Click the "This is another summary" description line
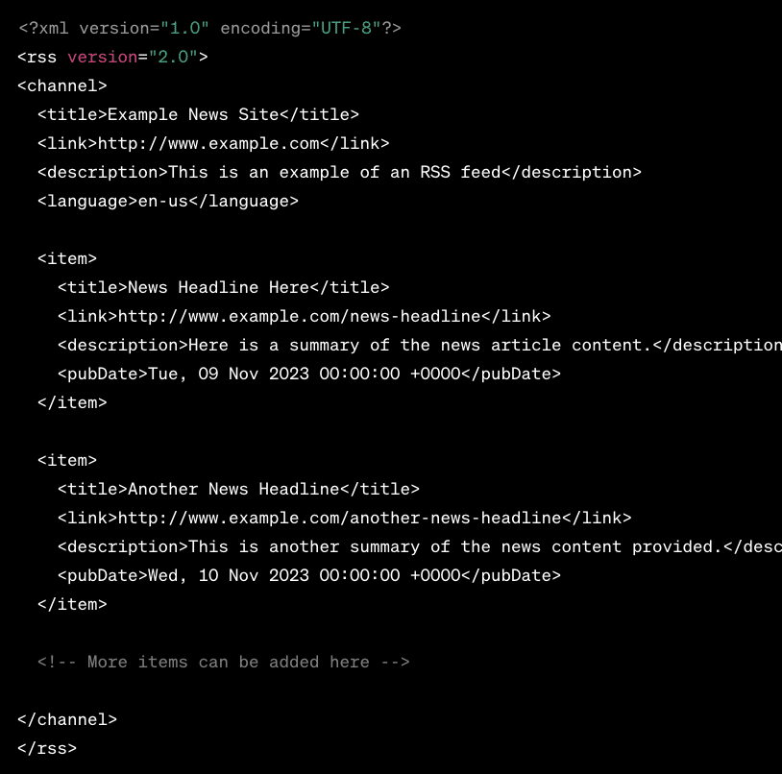The height and width of the screenshot is (774, 782). 453,546
